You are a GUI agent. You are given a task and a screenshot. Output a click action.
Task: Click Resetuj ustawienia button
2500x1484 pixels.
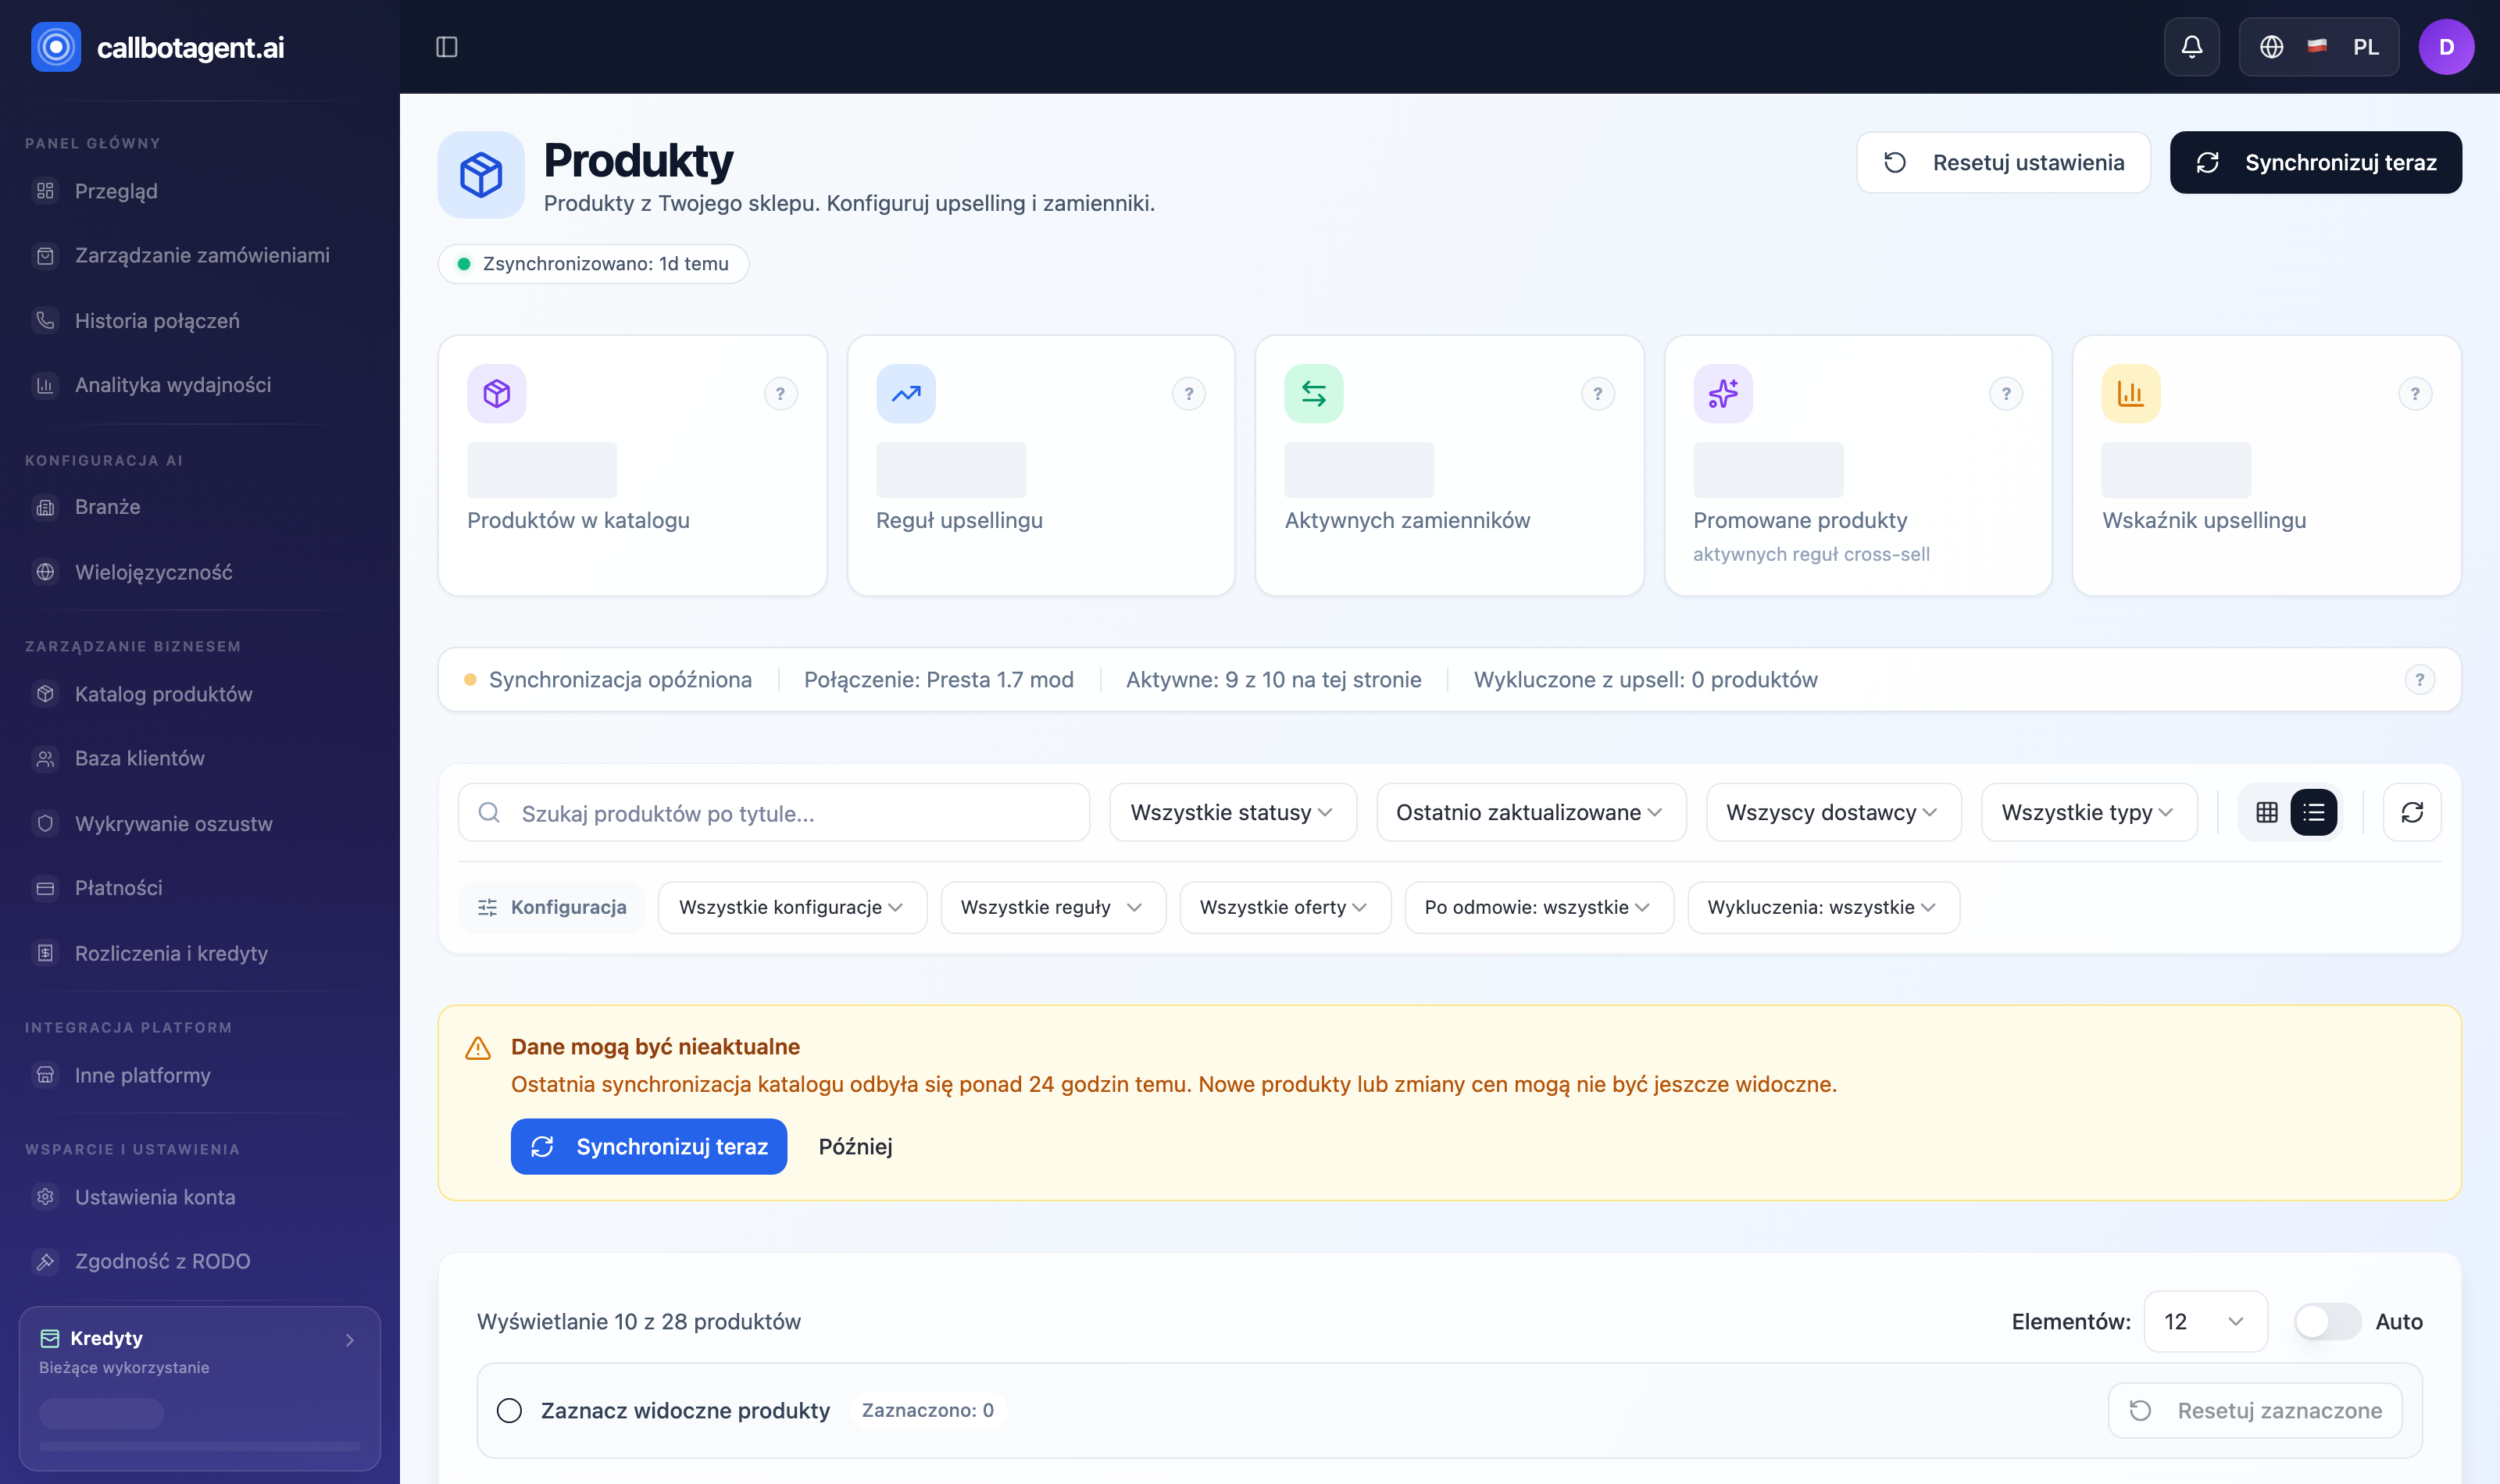[2003, 162]
